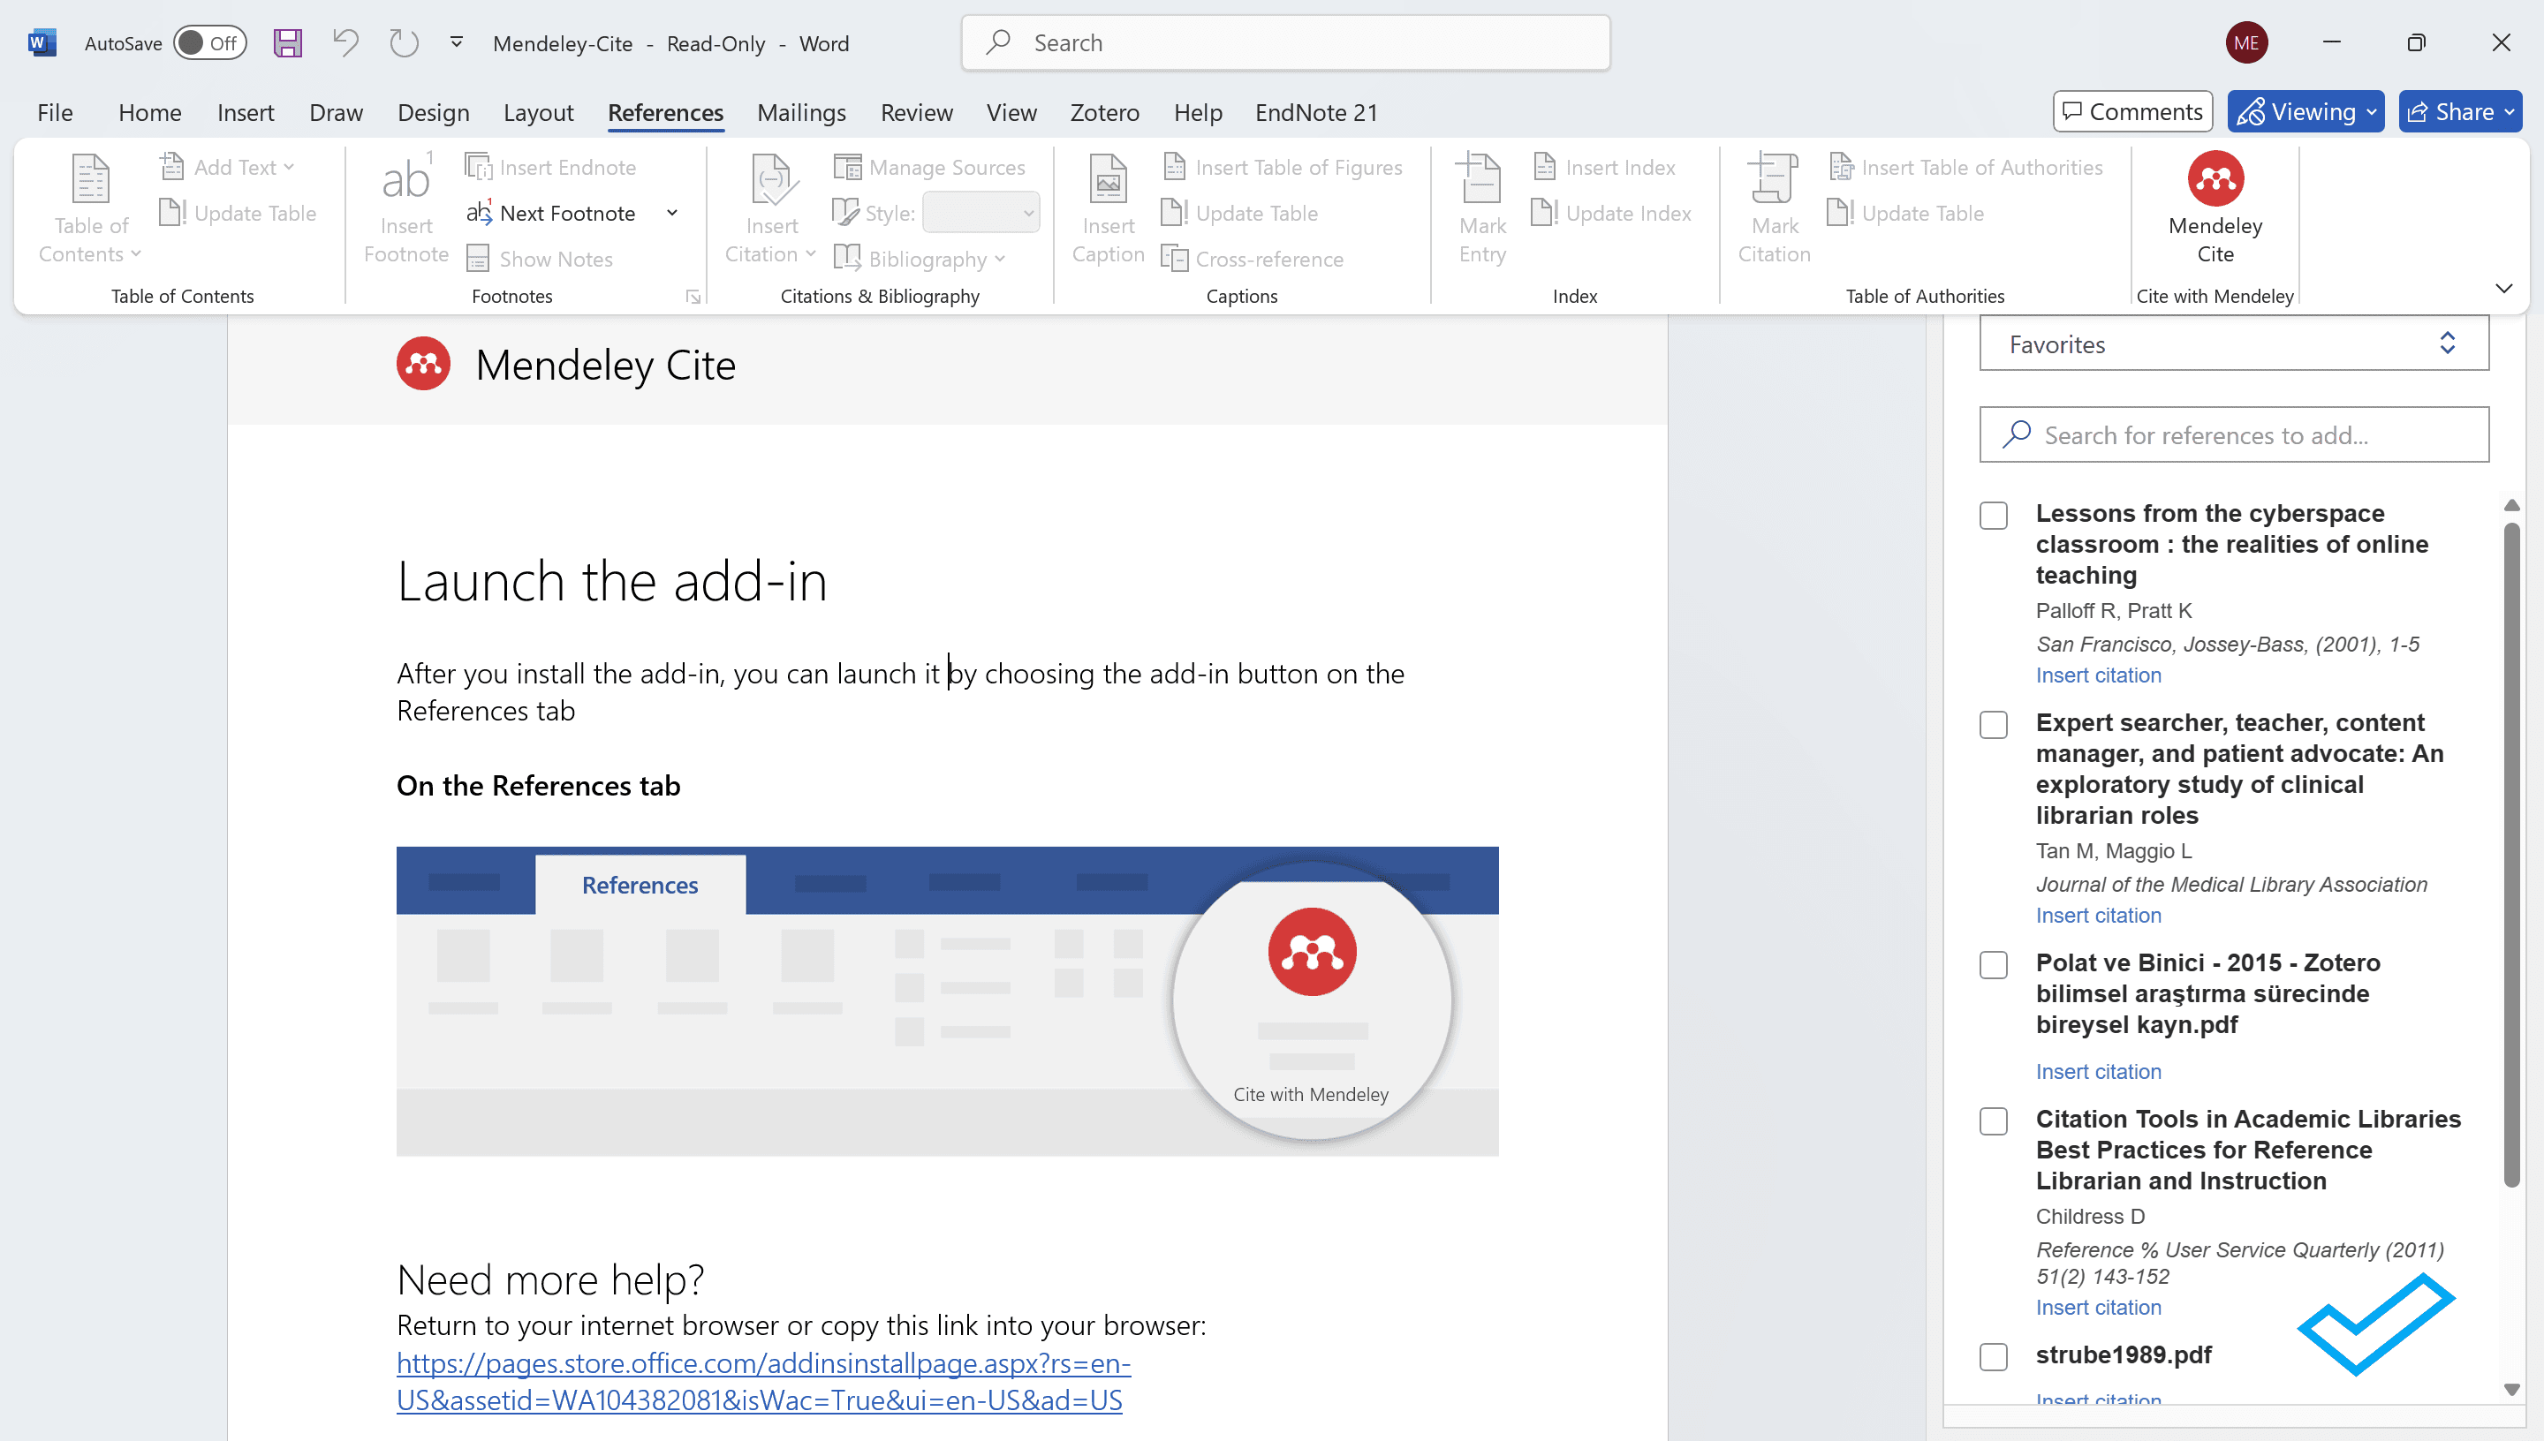Screen dimensions: 2544x1441
Task: Switch to the Mailings tab
Action: [x=801, y=113]
